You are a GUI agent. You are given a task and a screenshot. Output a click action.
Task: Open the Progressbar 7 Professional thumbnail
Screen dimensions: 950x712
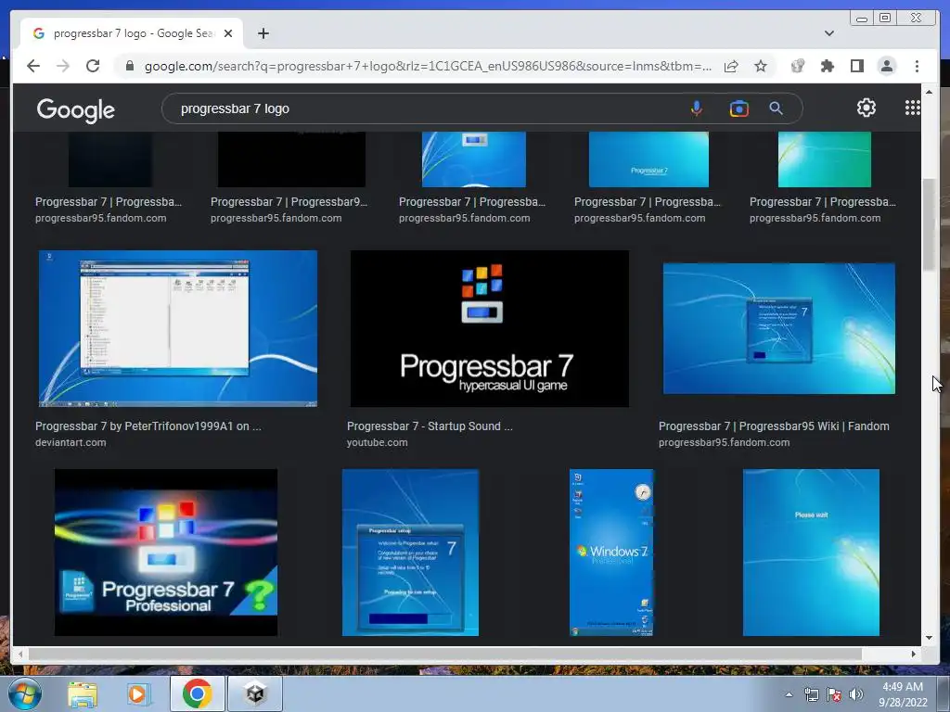point(166,553)
